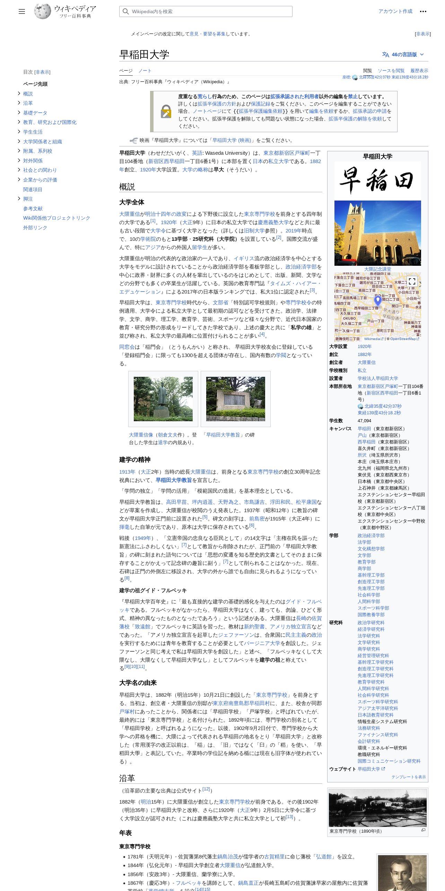Open the 拡張半保護の方針 policy link
Viewport: 445px width, 891px height.
click(217, 104)
